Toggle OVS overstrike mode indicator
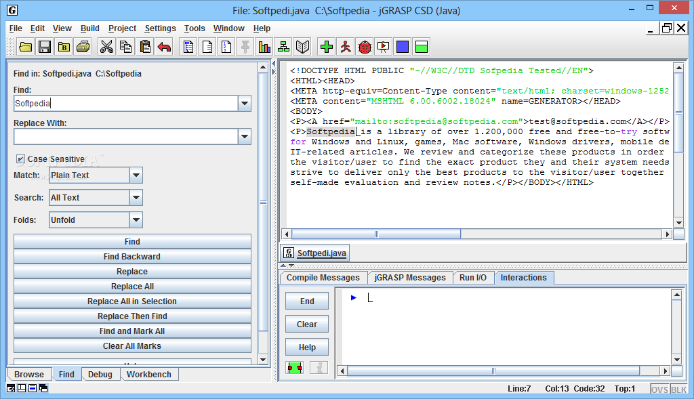Viewport: 694px width, 399px height. pos(659,390)
